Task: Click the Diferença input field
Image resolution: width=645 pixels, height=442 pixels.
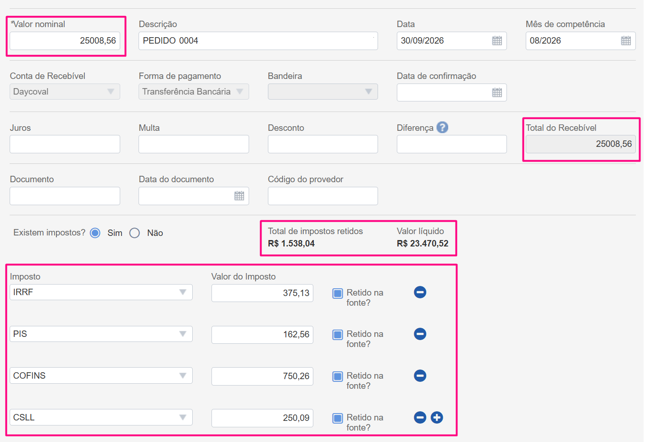Action: pos(452,144)
